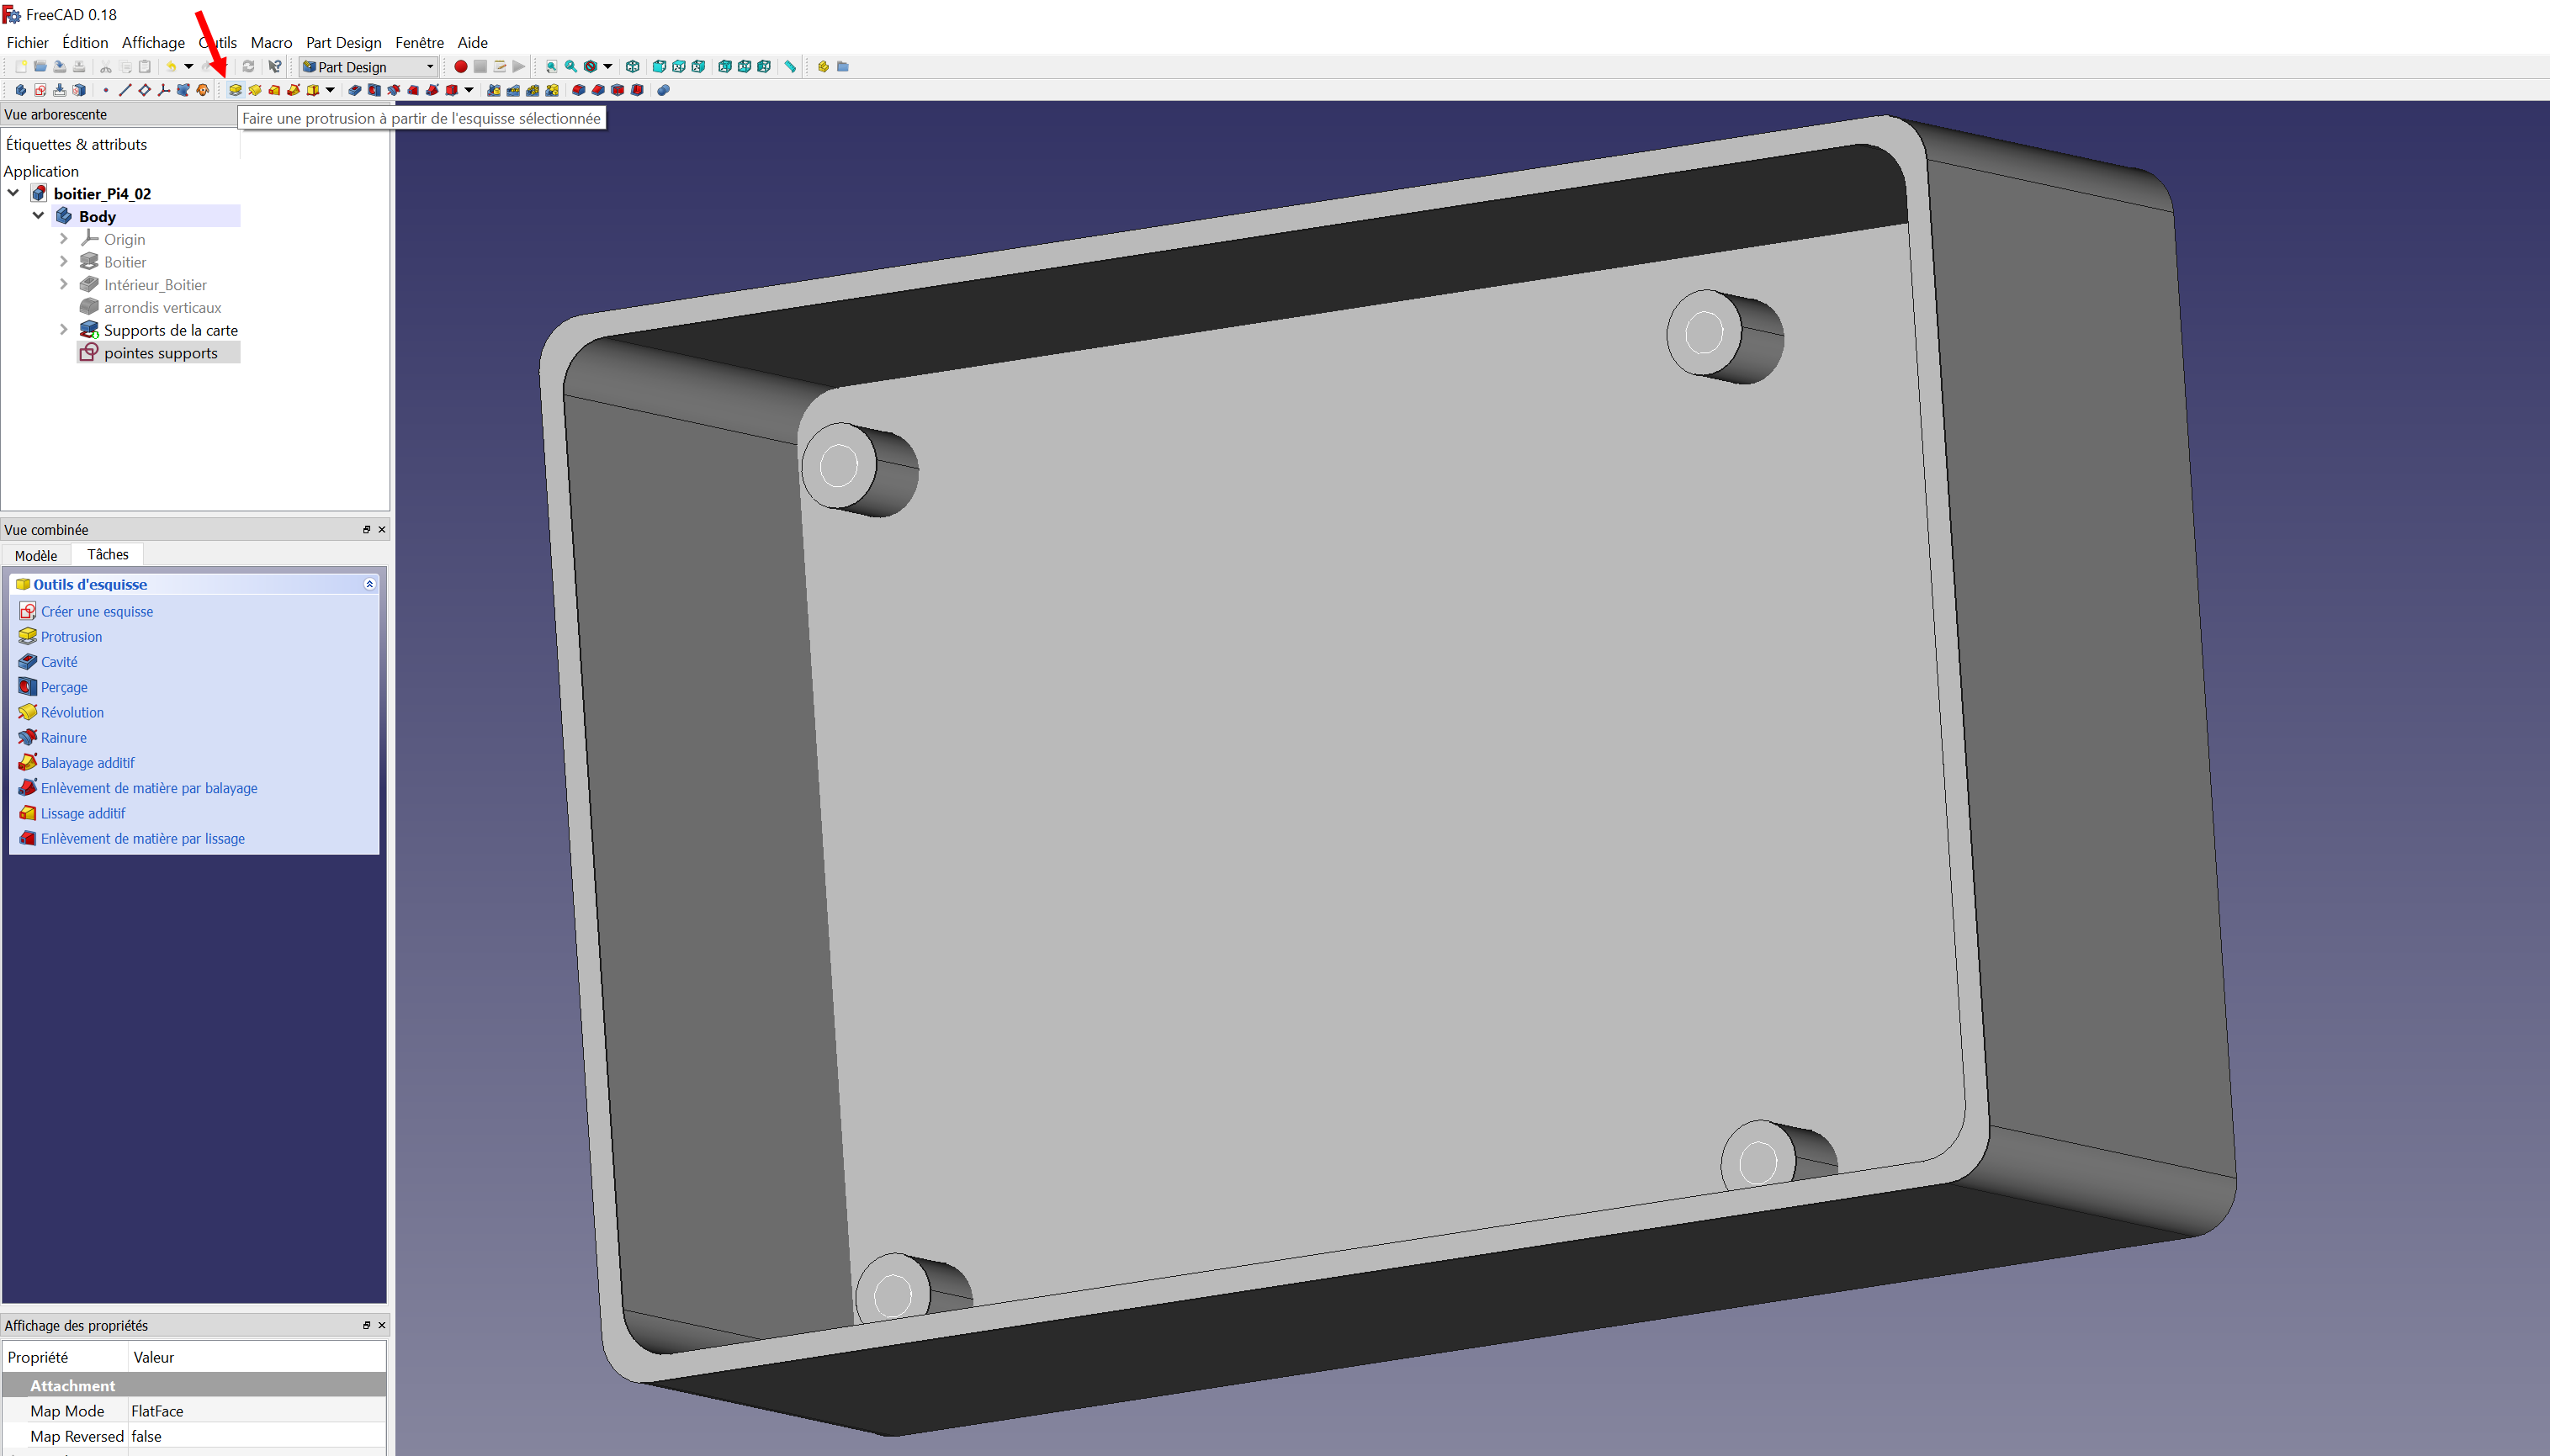The image size is (2550, 1456).
Task: Open subtractive primitive dropdown arrow
Action: 469,90
